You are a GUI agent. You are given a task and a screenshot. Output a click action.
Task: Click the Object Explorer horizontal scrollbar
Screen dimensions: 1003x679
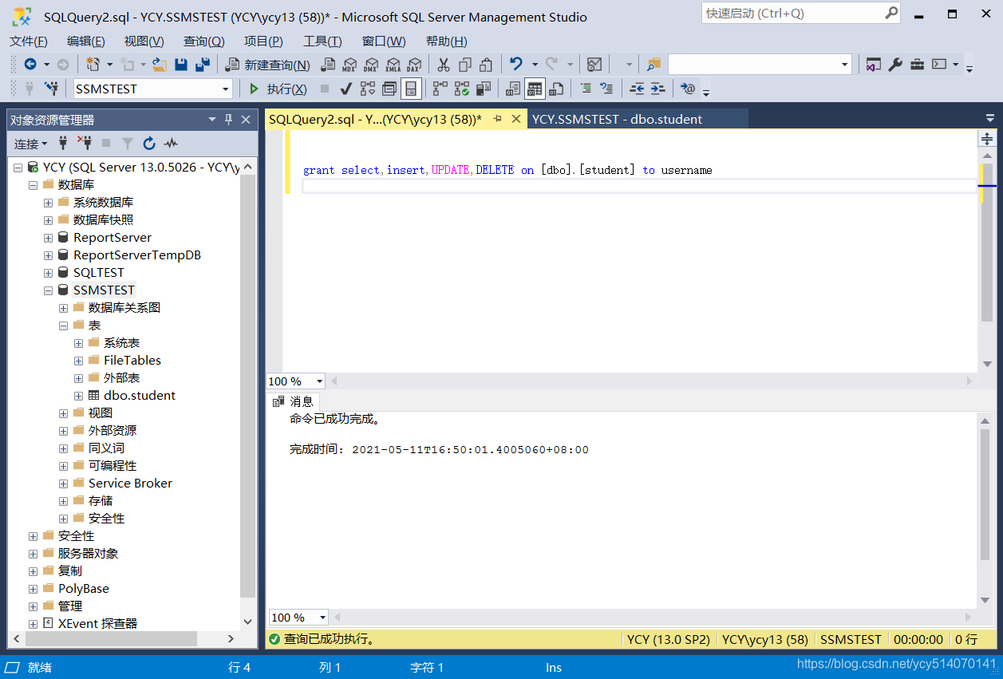pos(112,638)
